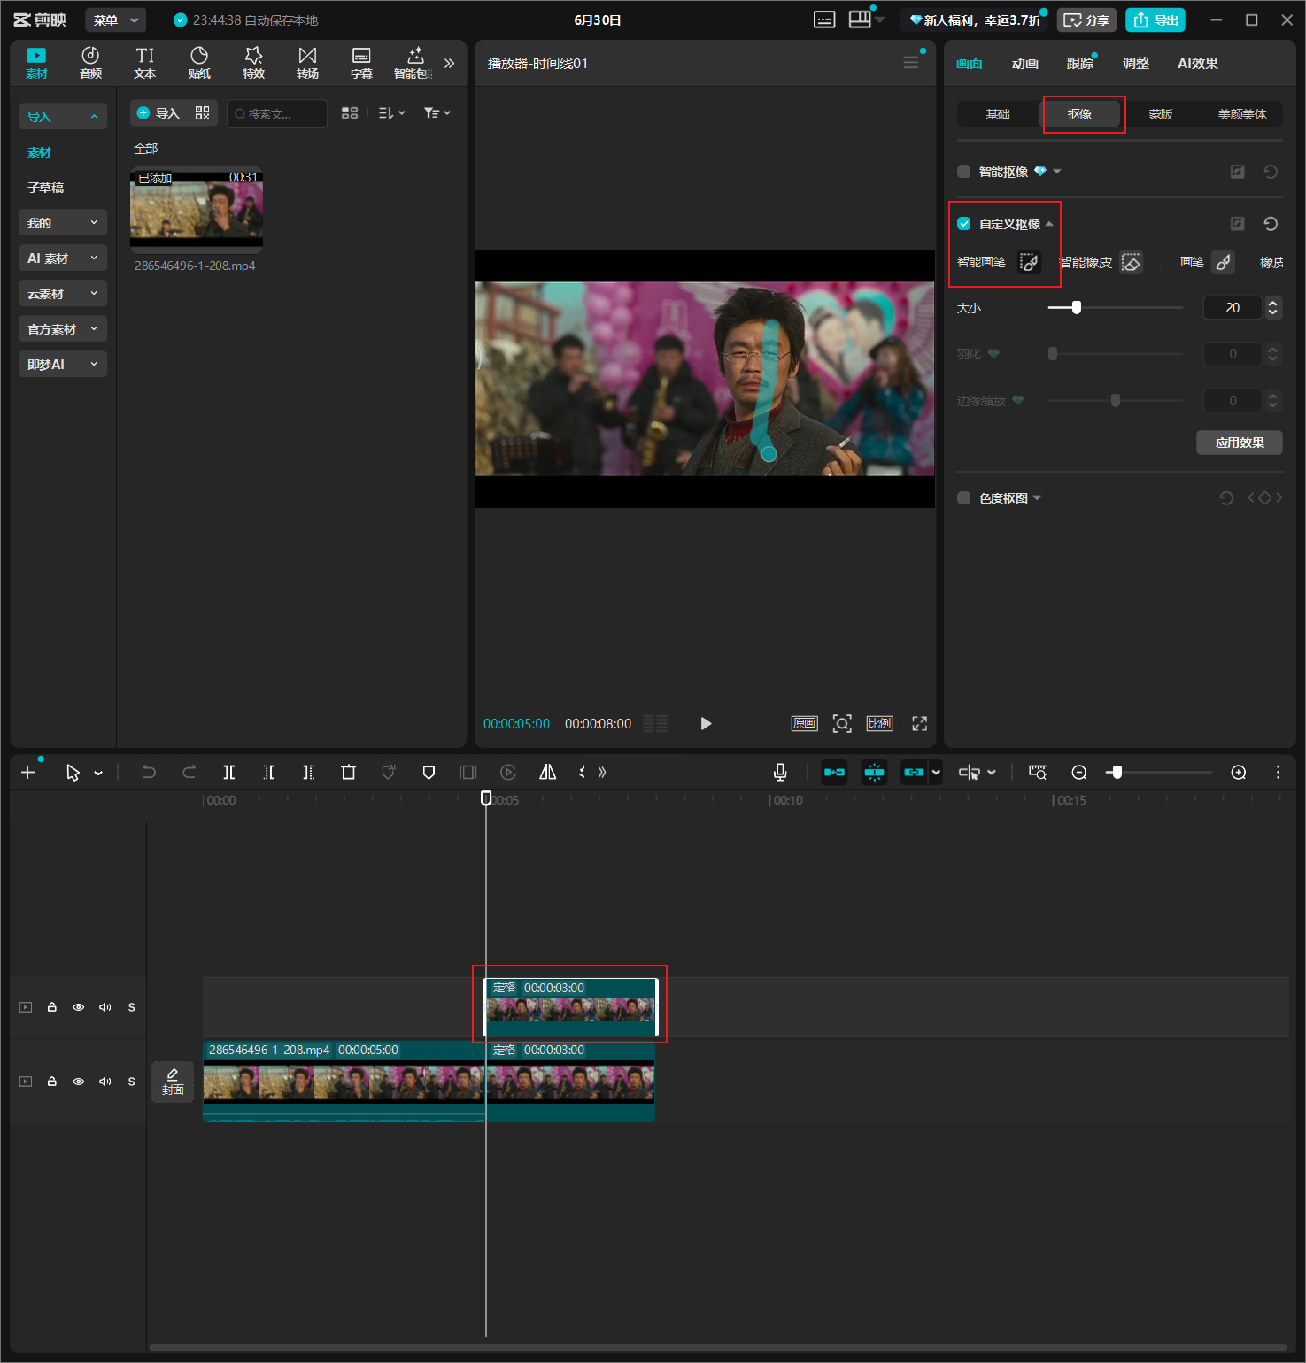Enable the 智能抠像 checkbox
The width and height of the screenshot is (1306, 1363).
[x=964, y=172]
